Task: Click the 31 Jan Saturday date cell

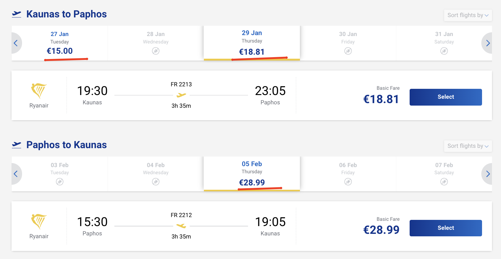Action: tap(444, 43)
